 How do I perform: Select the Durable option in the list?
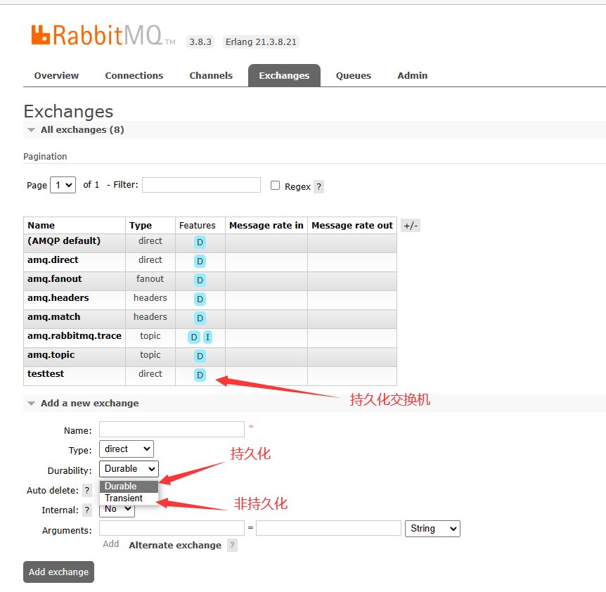[x=129, y=486]
